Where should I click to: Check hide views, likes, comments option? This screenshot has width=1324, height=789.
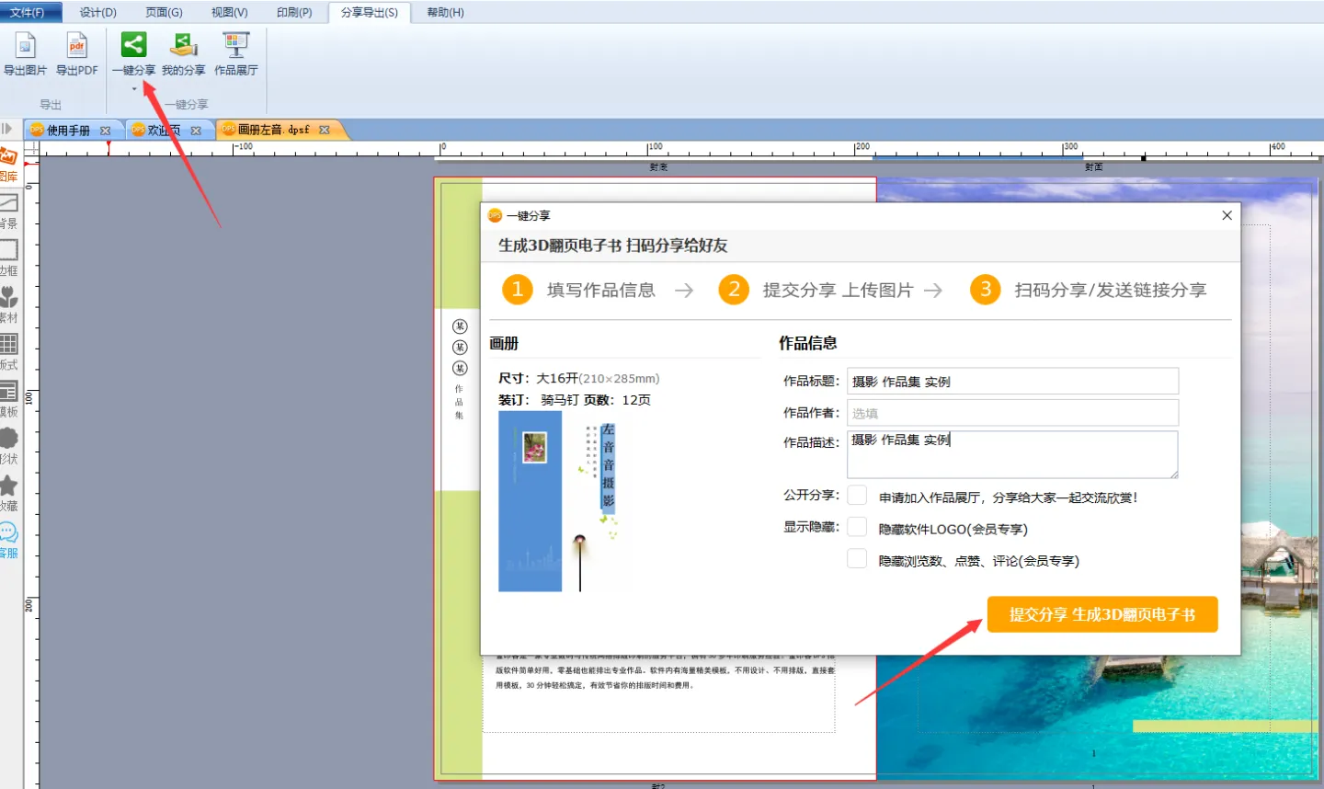[857, 559]
